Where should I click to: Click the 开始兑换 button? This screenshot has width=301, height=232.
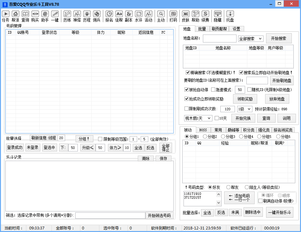tap(243, 118)
